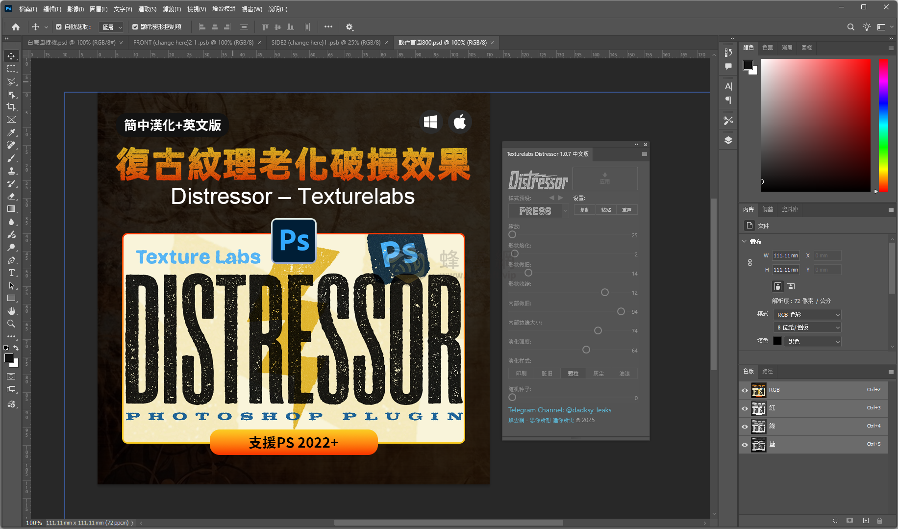Open the Paragraph panel dock icon
Screen dimensions: 898x529
pos(728,100)
